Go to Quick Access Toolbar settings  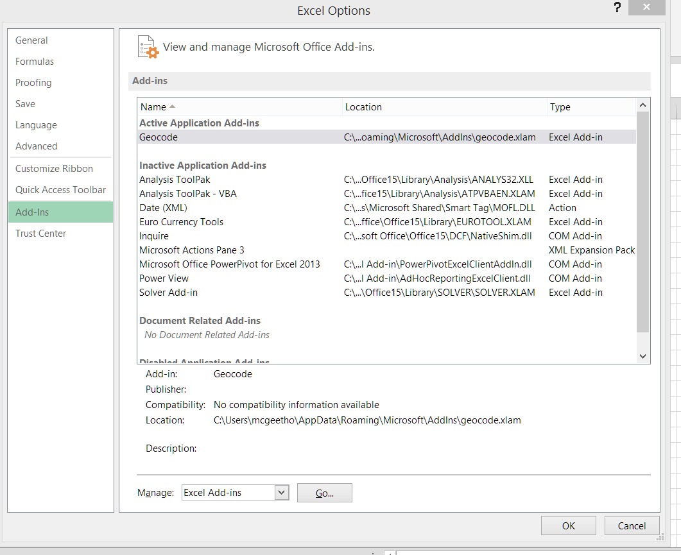pos(60,190)
